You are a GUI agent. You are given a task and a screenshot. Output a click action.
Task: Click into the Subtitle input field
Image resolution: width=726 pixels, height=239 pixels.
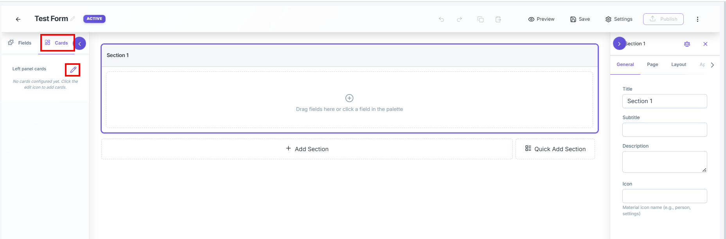point(665,130)
